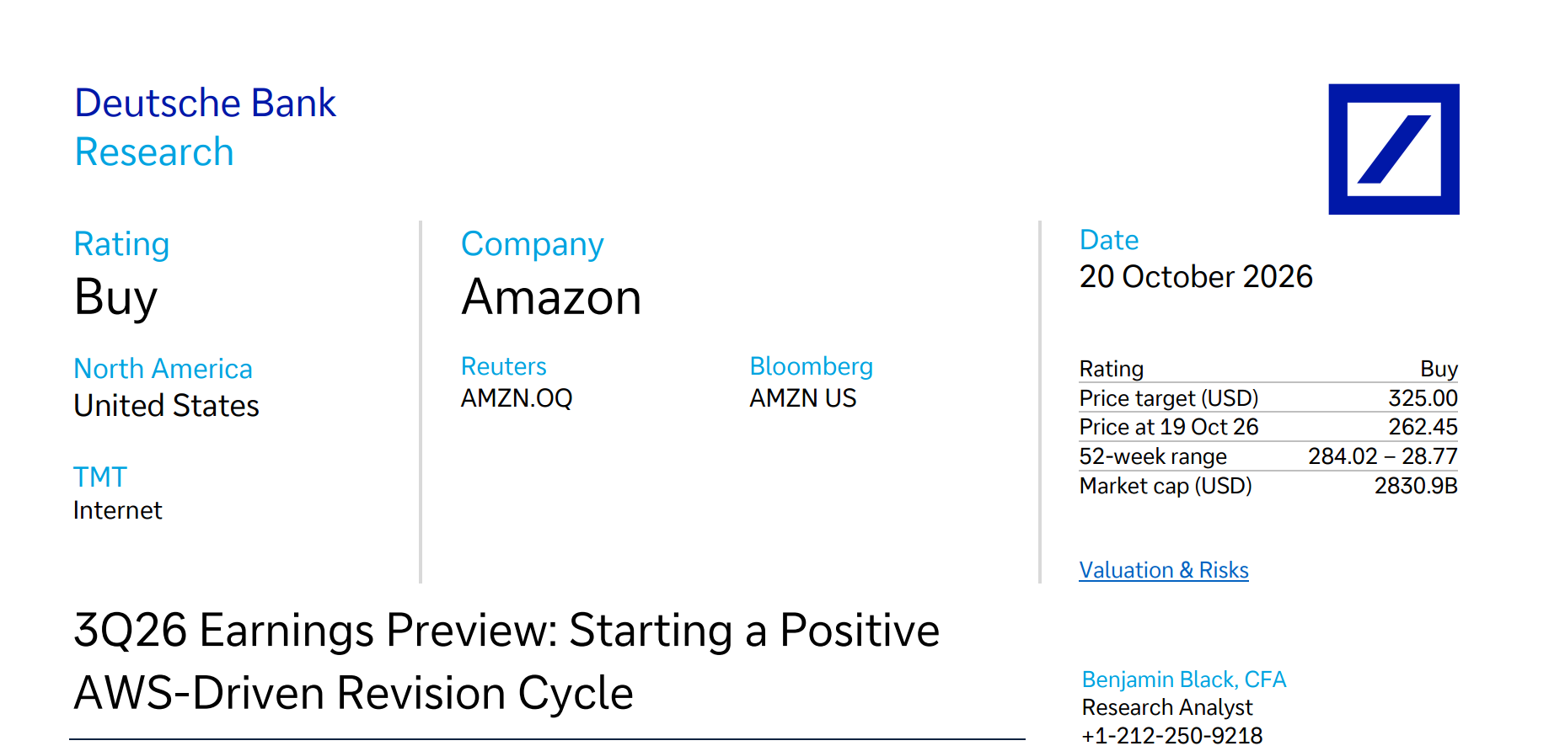Viewport: 1549px width, 746px height.
Task: Click the Reuters ticker AMZN.OQ
Action: tap(517, 397)
